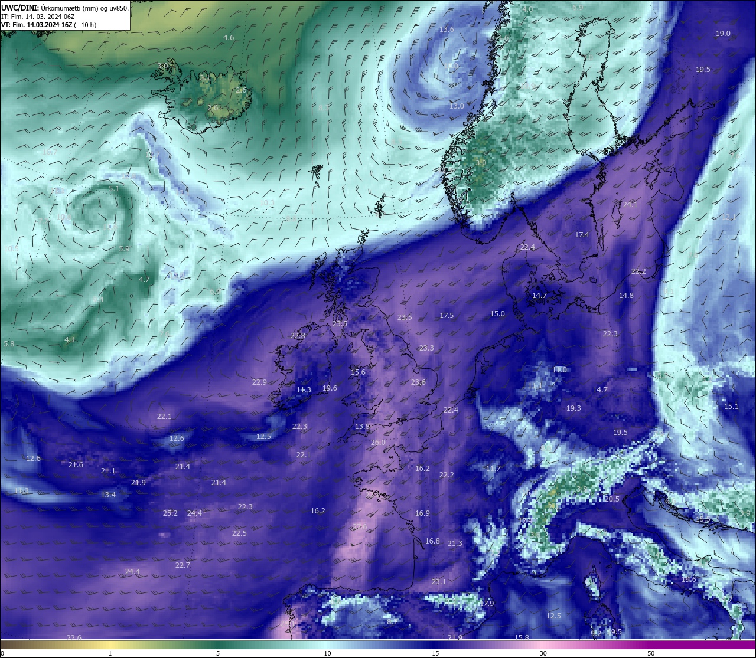
Task: Click the UWC/DINI Úrkomumætti title text
Action: (x=65, y=8)
